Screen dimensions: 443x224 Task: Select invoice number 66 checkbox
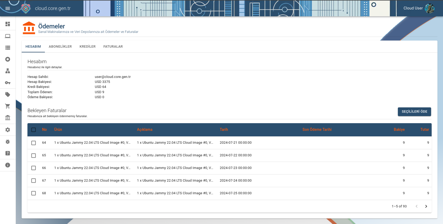click(x=34, y=168)
